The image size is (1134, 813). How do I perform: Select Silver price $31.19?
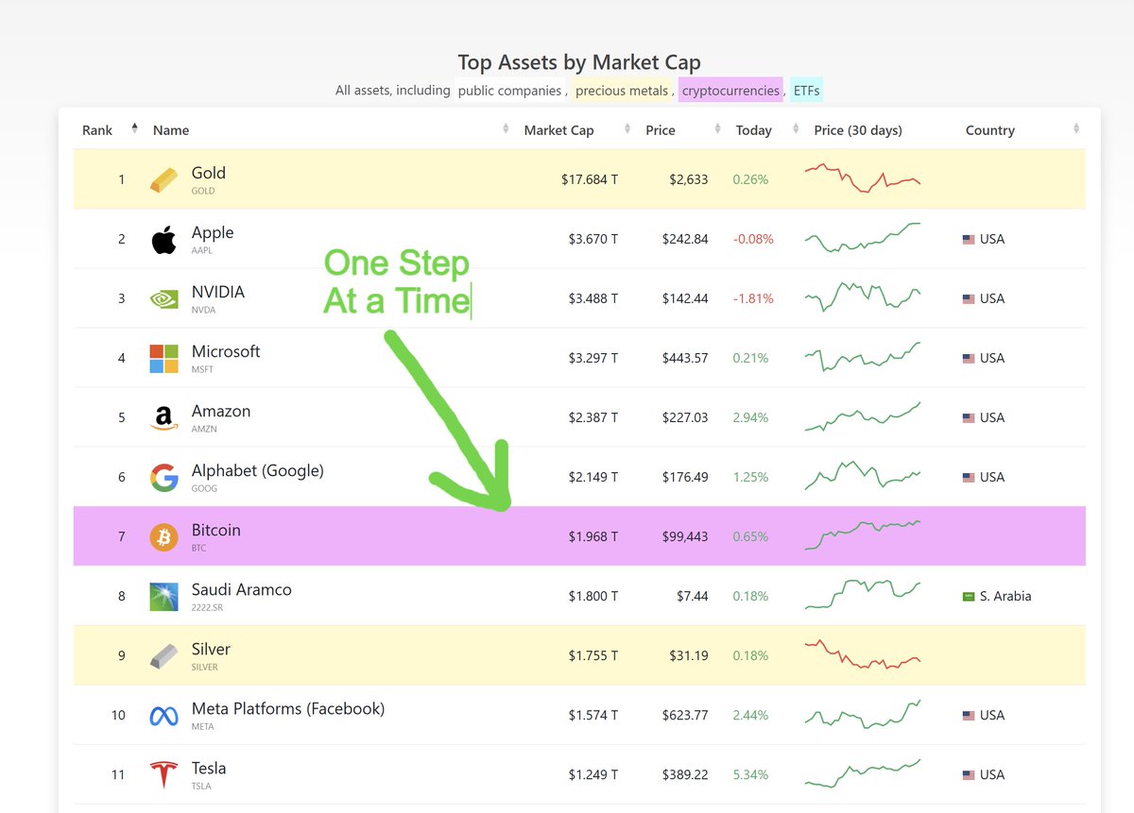click(688, 655)
